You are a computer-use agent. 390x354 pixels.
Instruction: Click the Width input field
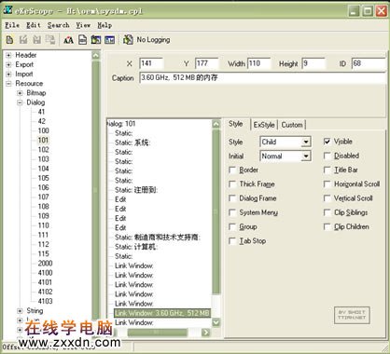tap(258, 63)
